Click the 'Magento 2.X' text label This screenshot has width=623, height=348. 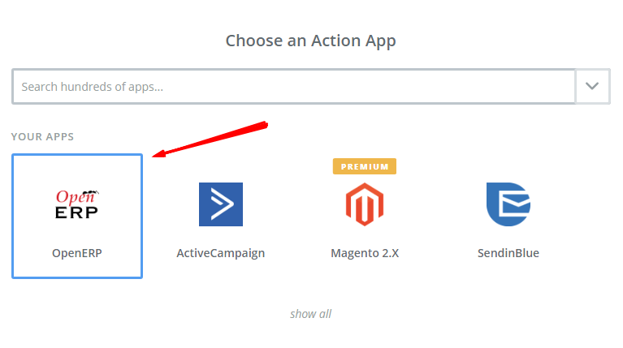tap(365, 254)
